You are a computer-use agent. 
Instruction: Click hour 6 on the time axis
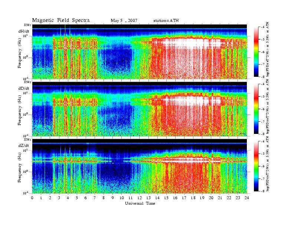pos(86,198)
